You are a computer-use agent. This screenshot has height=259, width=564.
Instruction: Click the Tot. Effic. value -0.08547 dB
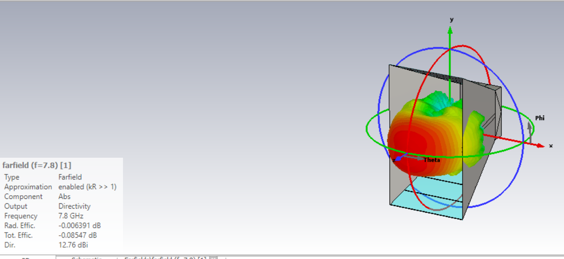tap(78, 235)
